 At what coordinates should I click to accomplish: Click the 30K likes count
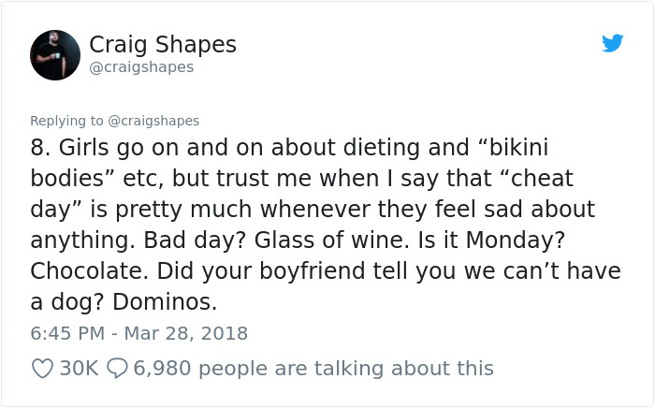coord(79,369)
